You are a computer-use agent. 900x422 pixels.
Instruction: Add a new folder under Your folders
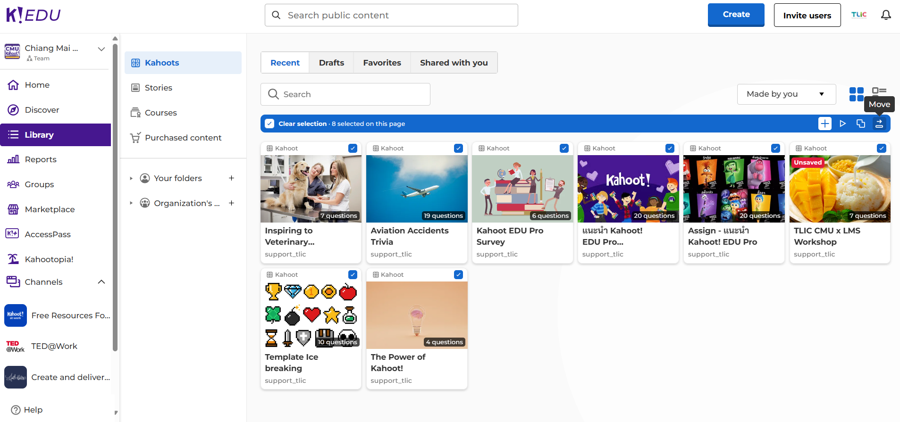click(231, 178)
